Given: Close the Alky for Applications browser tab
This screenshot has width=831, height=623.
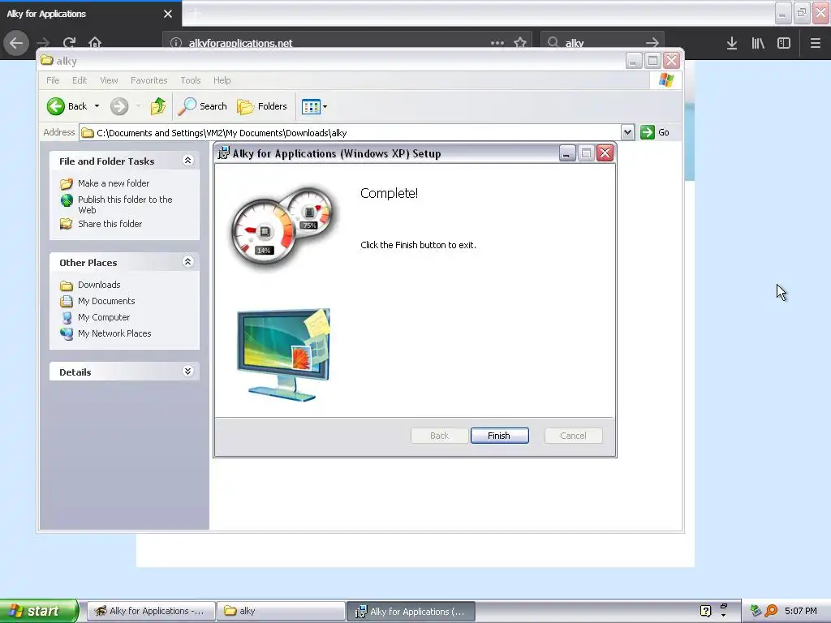Looking at the screenshot, I should click(167, 14).
